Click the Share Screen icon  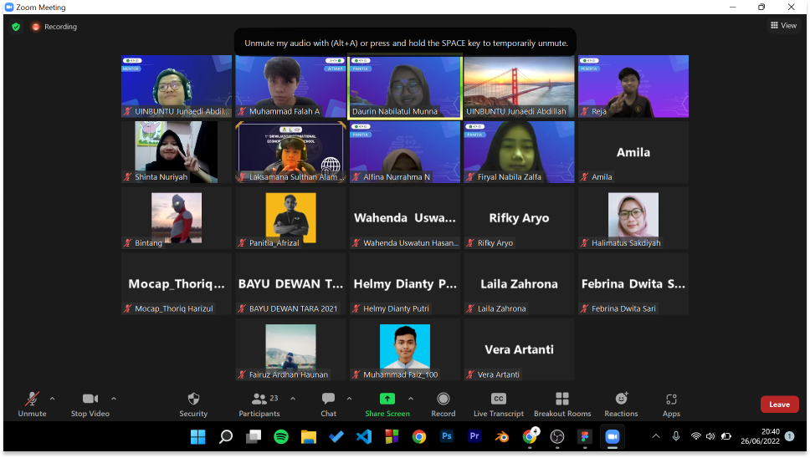tap(387, 399)
